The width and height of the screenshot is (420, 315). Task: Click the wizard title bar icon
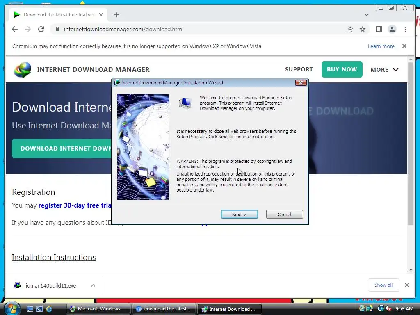point(117,83)
